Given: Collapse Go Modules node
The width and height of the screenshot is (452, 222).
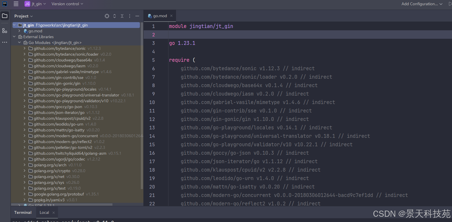Looking at the screenshot, I should (x=19, y=43).
